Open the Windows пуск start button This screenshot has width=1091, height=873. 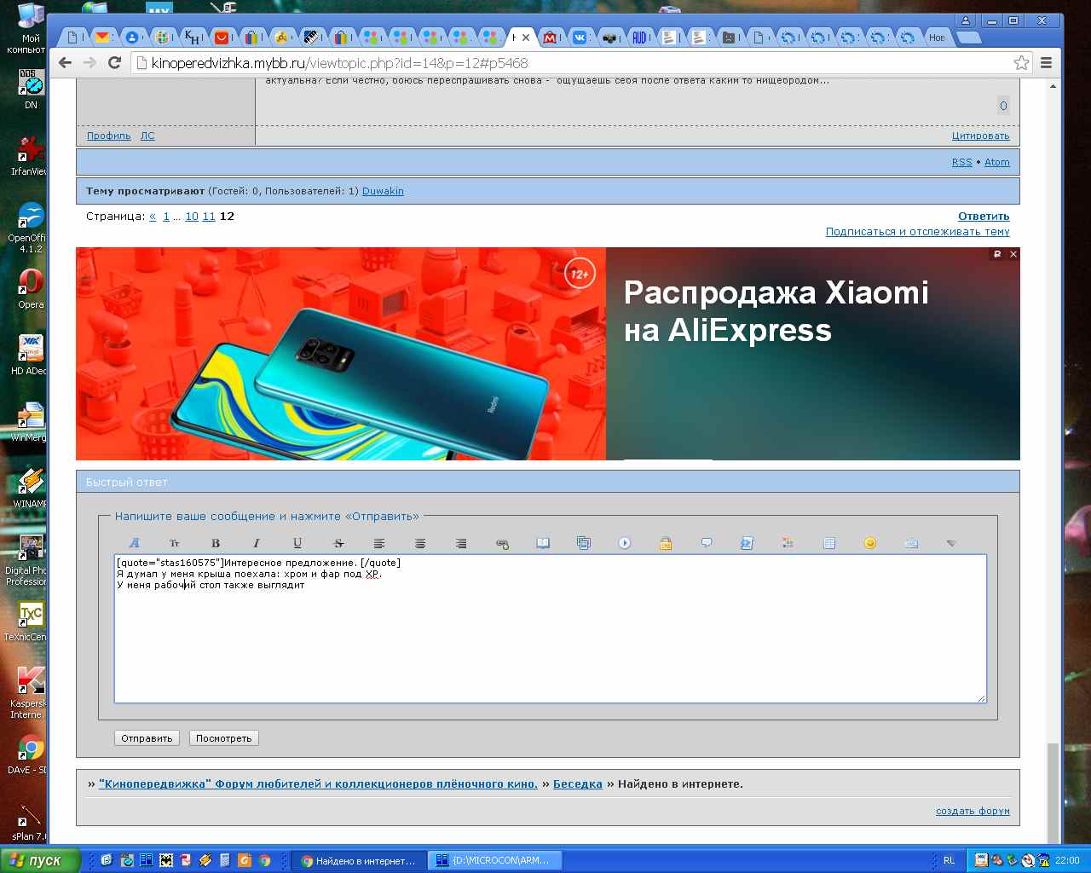40,860
